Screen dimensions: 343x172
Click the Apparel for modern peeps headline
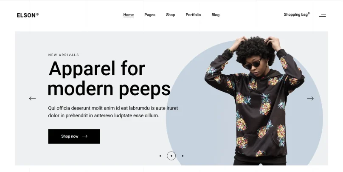point(109,78)
